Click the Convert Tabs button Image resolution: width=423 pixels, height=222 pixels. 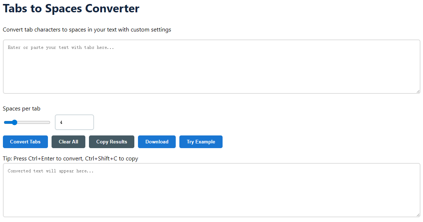pyautogui.click(x=25, y=142)
